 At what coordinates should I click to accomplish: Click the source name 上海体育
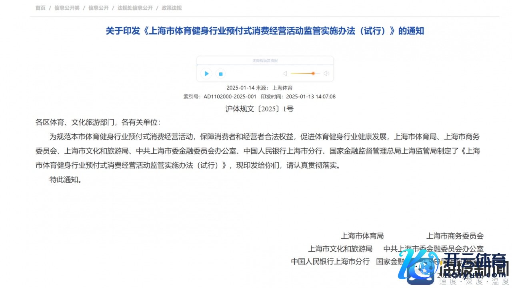point(282,88)
